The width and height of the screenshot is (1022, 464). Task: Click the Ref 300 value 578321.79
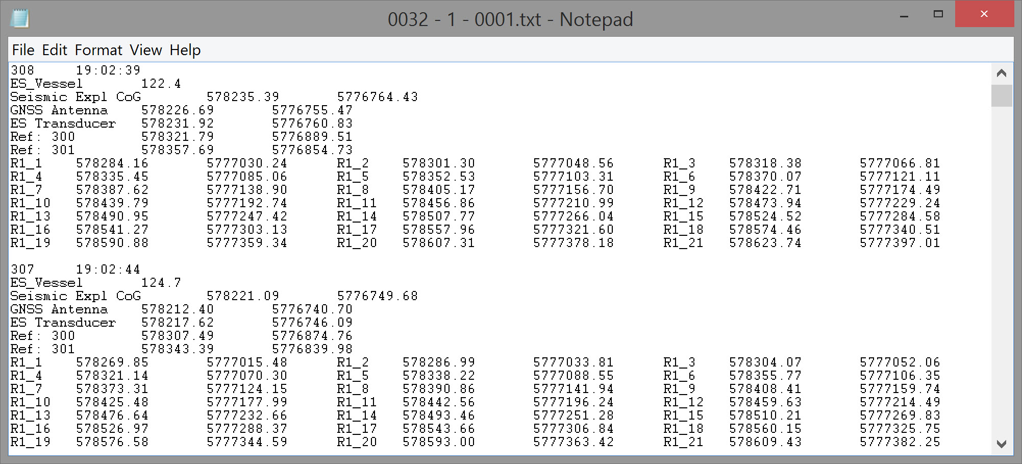pyautogui.click(x=178, y=136)
